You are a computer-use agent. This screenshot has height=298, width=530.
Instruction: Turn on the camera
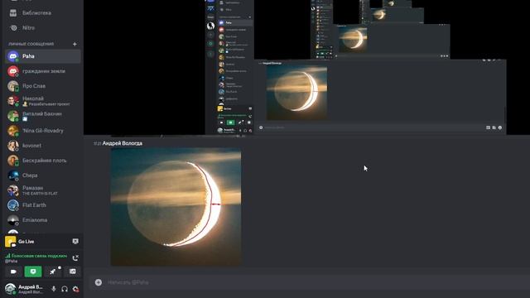[13, 272]
